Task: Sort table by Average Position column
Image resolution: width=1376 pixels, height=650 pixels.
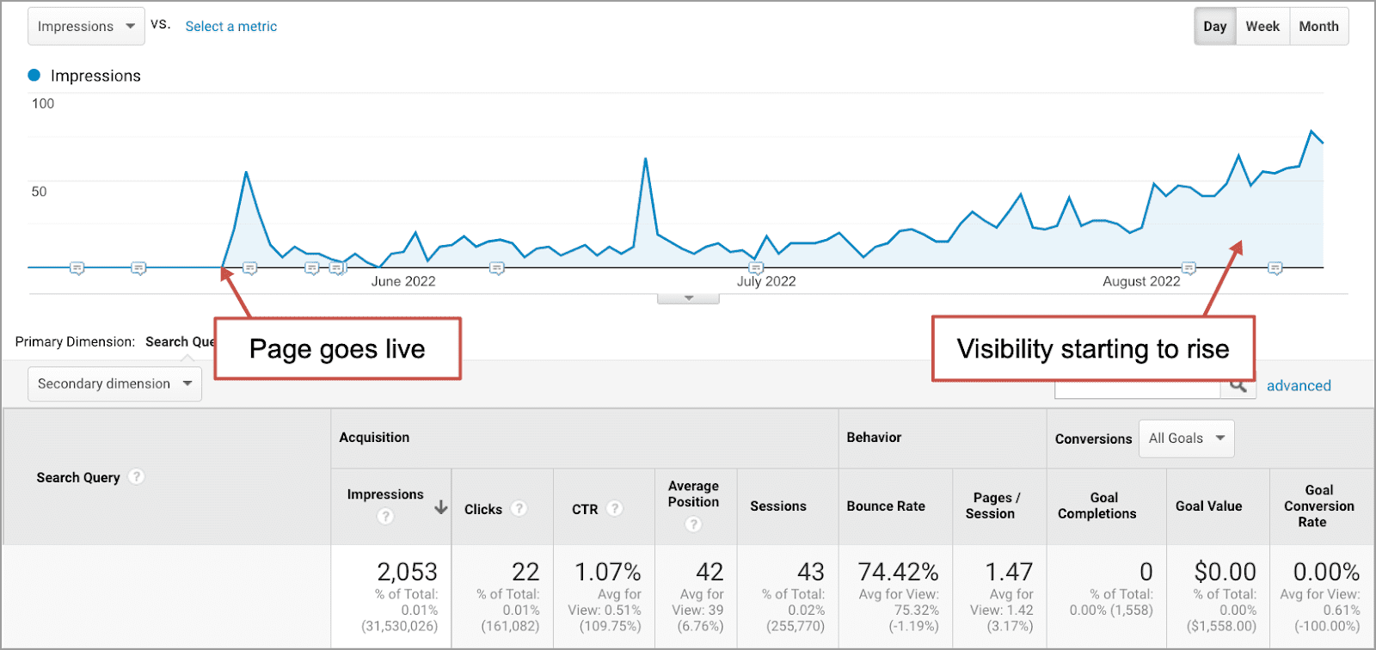Action: 693,494
